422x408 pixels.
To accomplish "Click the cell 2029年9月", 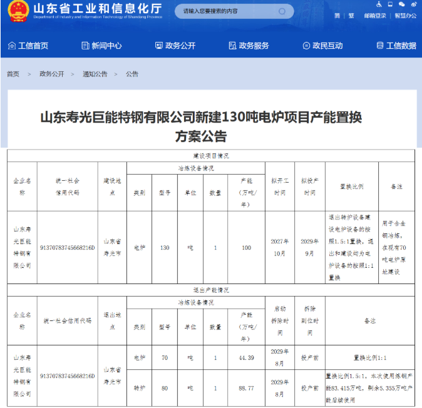I will point(309,247).
